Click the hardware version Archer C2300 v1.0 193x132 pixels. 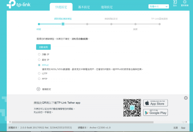[x=100, y=127]
